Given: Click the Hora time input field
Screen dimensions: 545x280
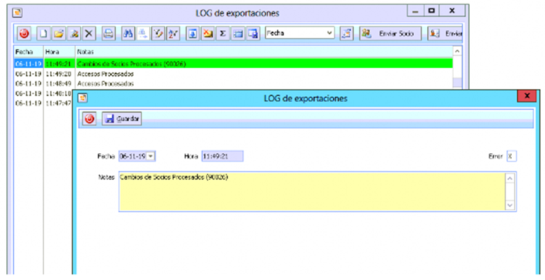Looking at the screenshot, I should click(222, 156).
